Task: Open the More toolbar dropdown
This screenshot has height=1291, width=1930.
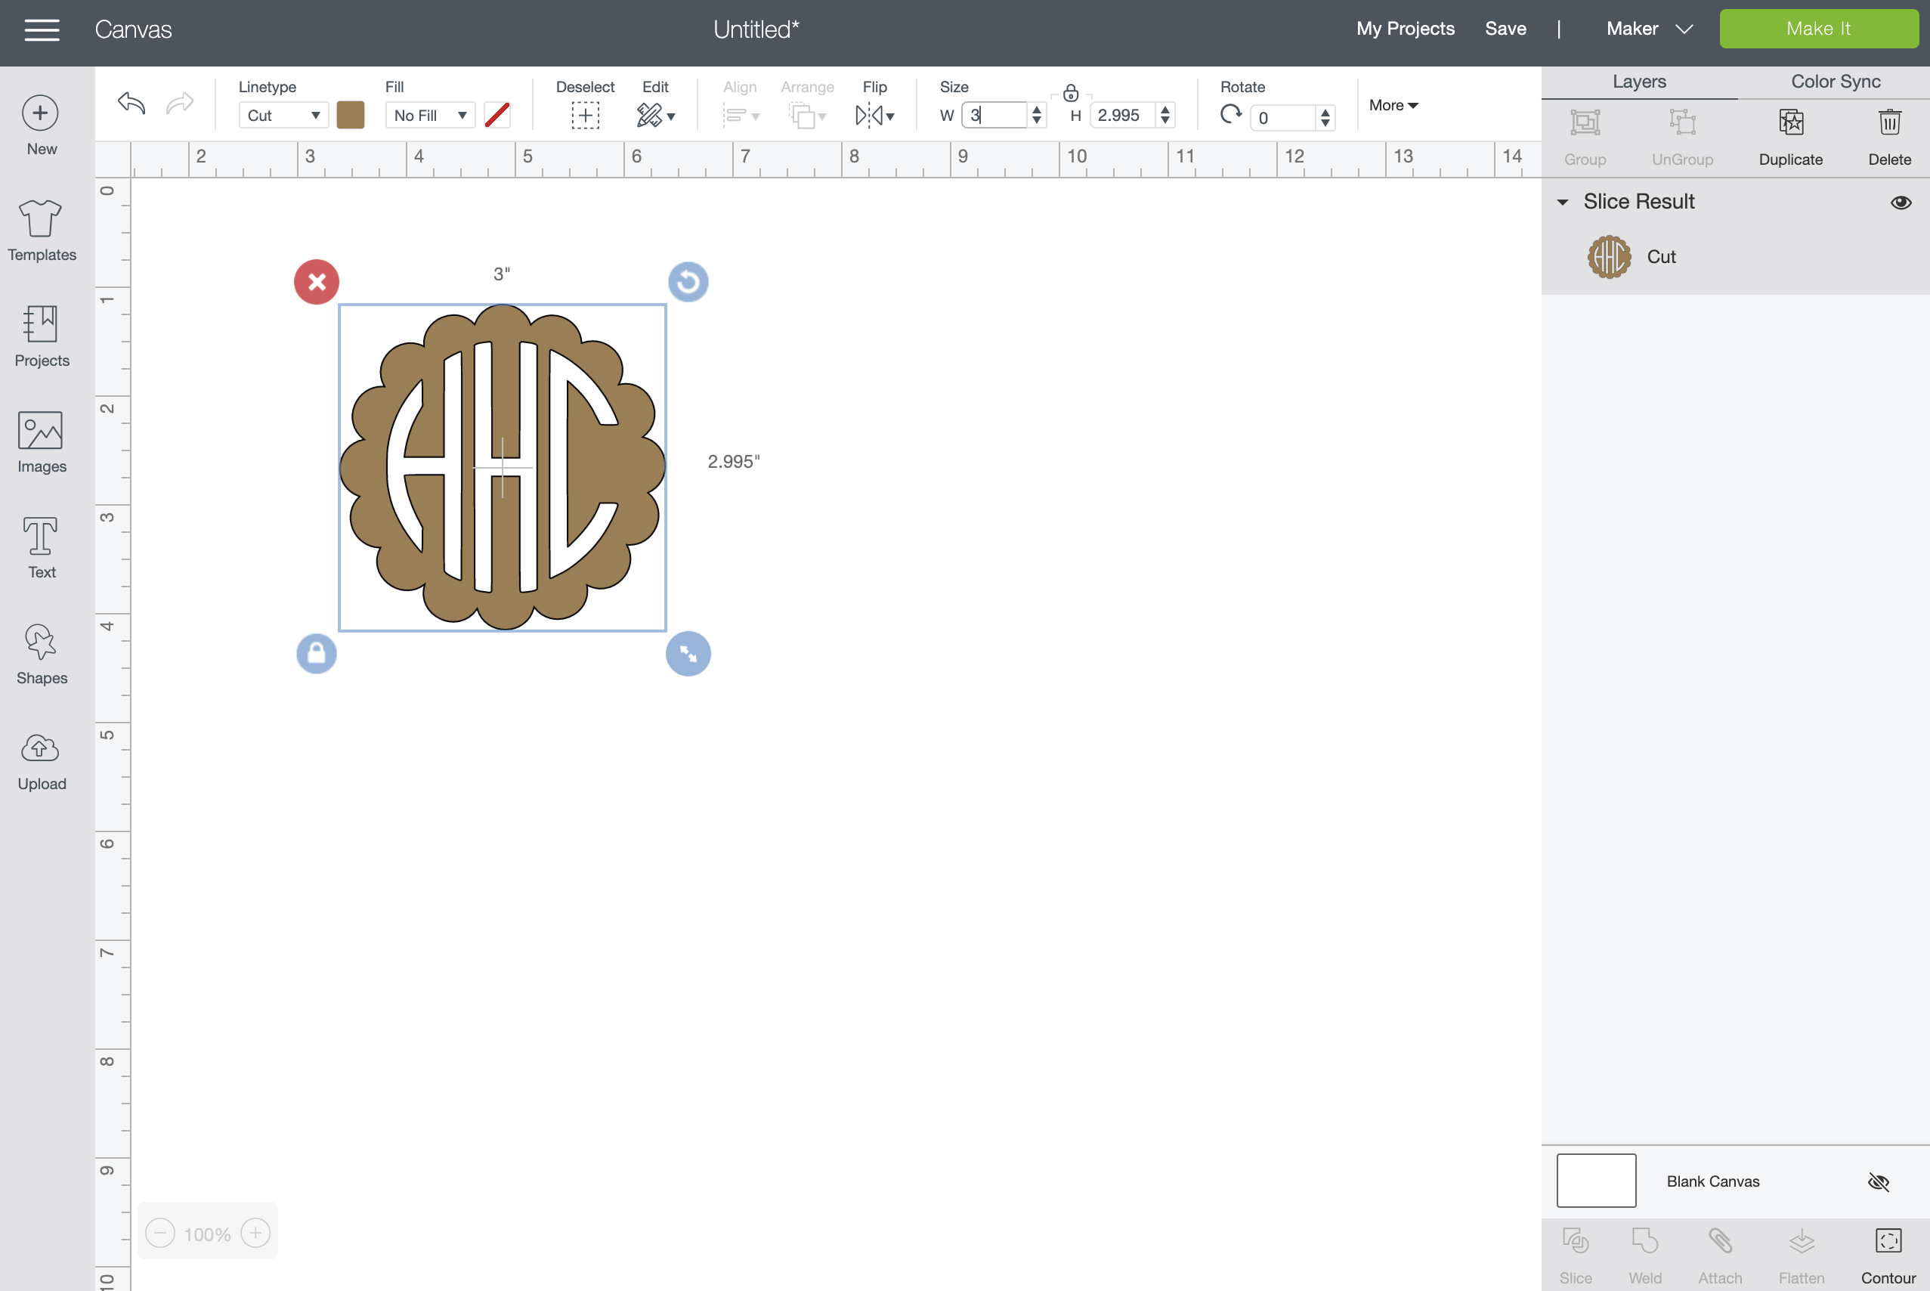Action: [1393, 105]
